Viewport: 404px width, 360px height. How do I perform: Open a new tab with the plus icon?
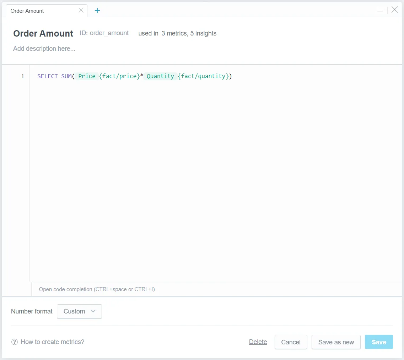(x=97, y=11)
